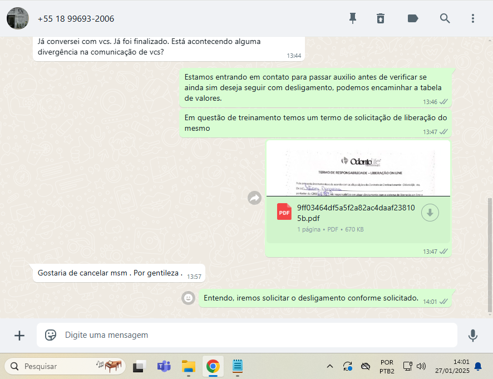Open the Odontolife PDF document preview
This screenshot has height=379, width=493.
click(x=358, y=169)
